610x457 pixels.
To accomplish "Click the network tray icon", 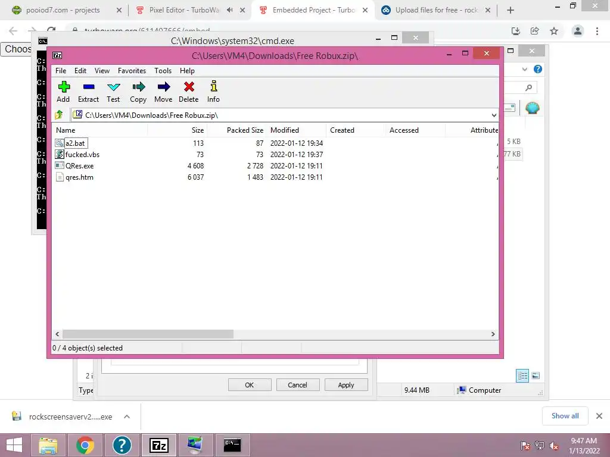I will click(540, 446).
